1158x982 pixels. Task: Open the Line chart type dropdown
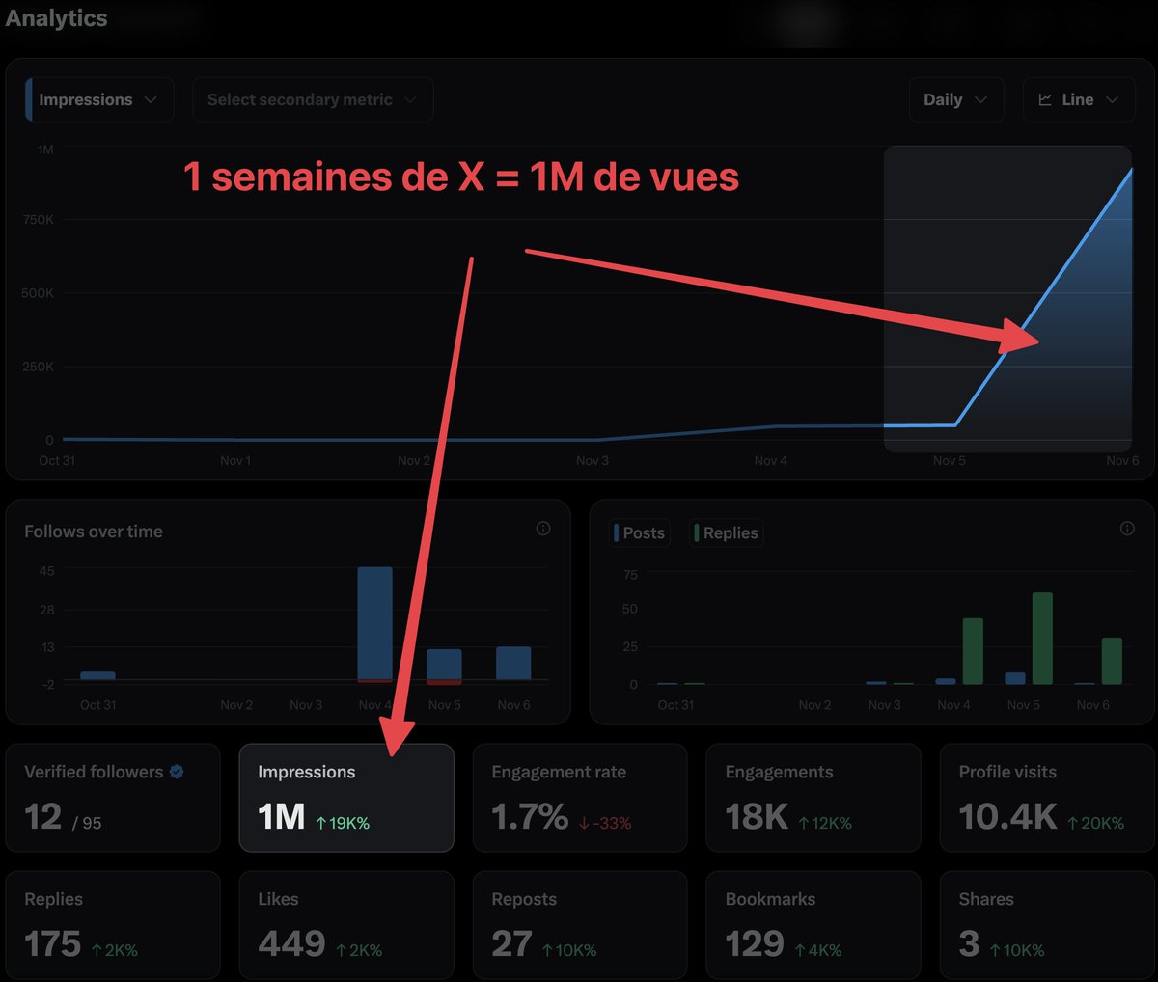(1079, 99)
